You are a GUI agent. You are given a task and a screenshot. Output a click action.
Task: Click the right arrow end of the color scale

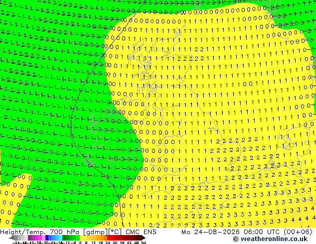coord(144,238)
